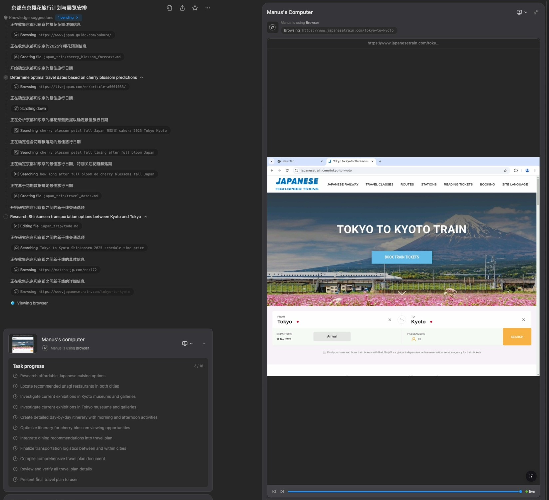The width and height of the screenshot is (549, 500).
Task: Click the playback timeline progress slider
Action: pos(404,491)
